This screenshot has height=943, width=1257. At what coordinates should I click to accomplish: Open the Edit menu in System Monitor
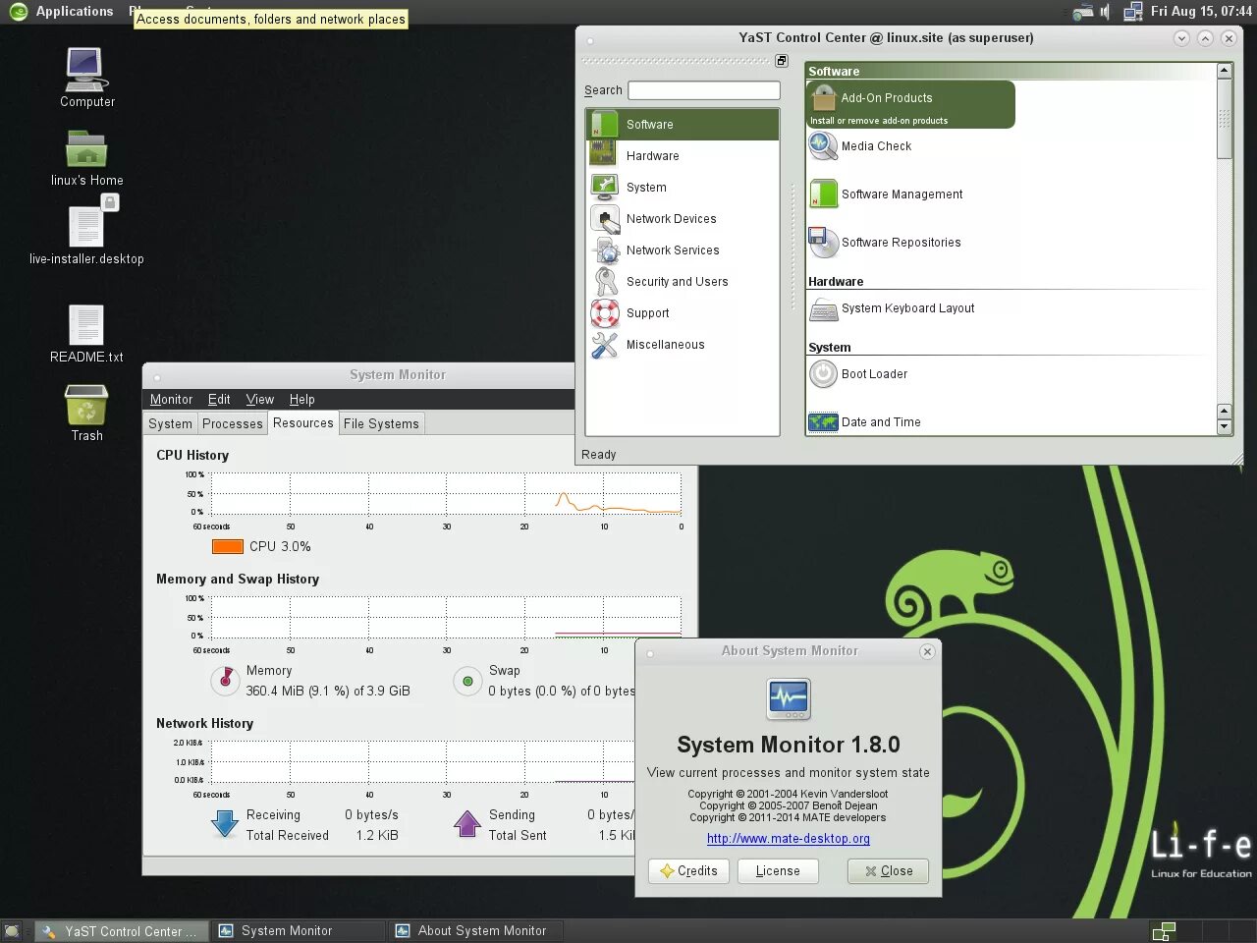click(219, 400)
